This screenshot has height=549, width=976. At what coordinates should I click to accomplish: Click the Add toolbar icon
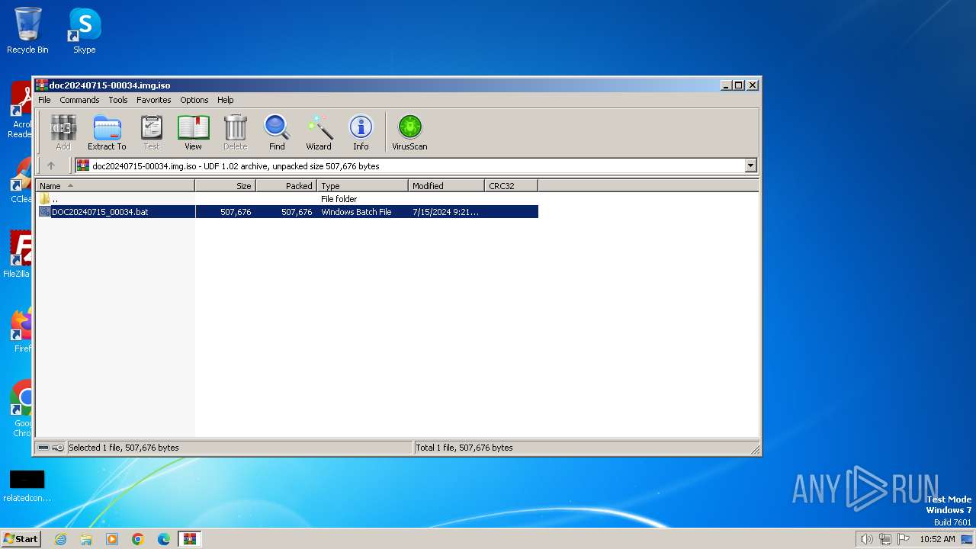[x=63, y=132]
